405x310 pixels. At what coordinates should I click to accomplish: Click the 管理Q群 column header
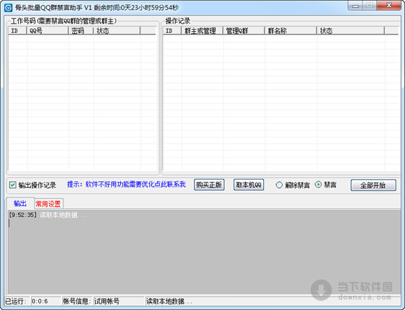pyautogui.click(x=244, y=31)
